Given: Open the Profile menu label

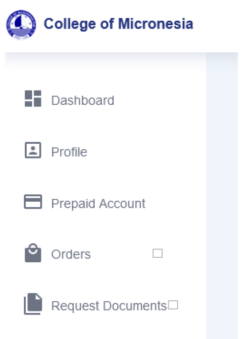Looking at the screenshot, I should 69,152.
